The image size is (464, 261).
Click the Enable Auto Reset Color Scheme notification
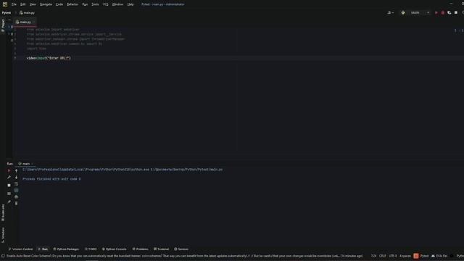point(185,256)
